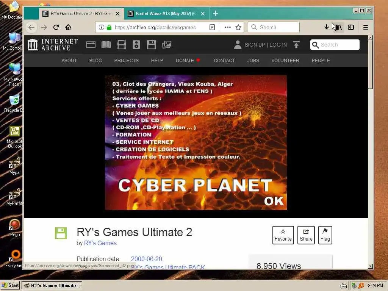Image resolution: width=388 pixels, height=291 pixels.
Task: Click the page scrollbar down arrow
Action: 371,266
